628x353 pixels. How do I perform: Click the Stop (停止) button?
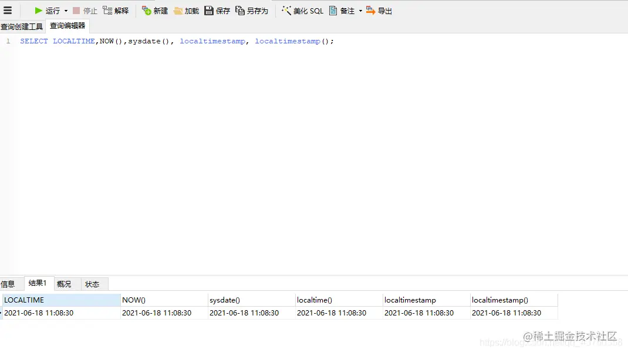85,11
